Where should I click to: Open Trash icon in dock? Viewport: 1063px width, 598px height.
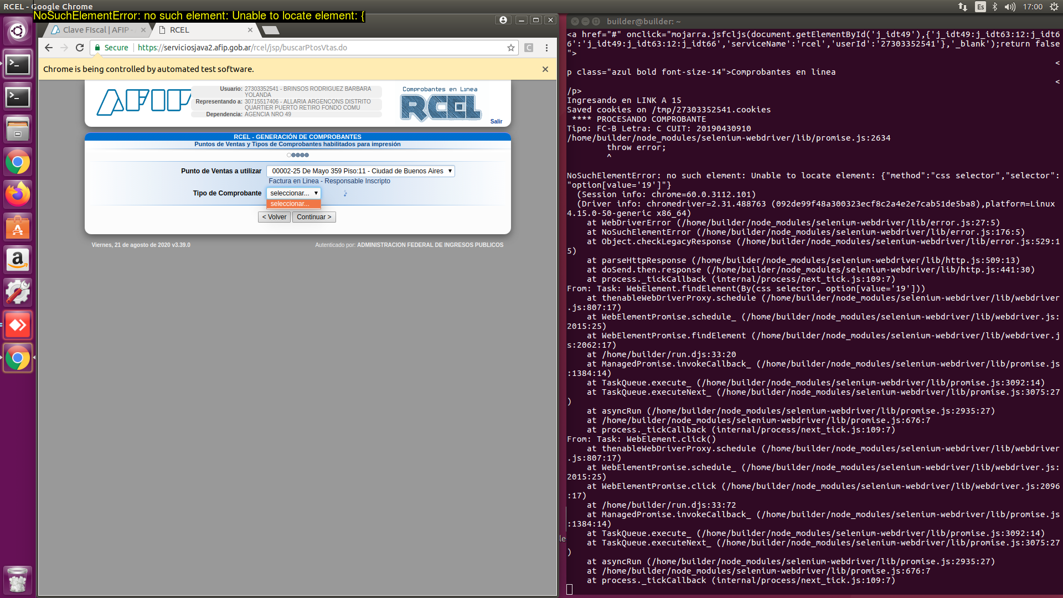[18, 580]
